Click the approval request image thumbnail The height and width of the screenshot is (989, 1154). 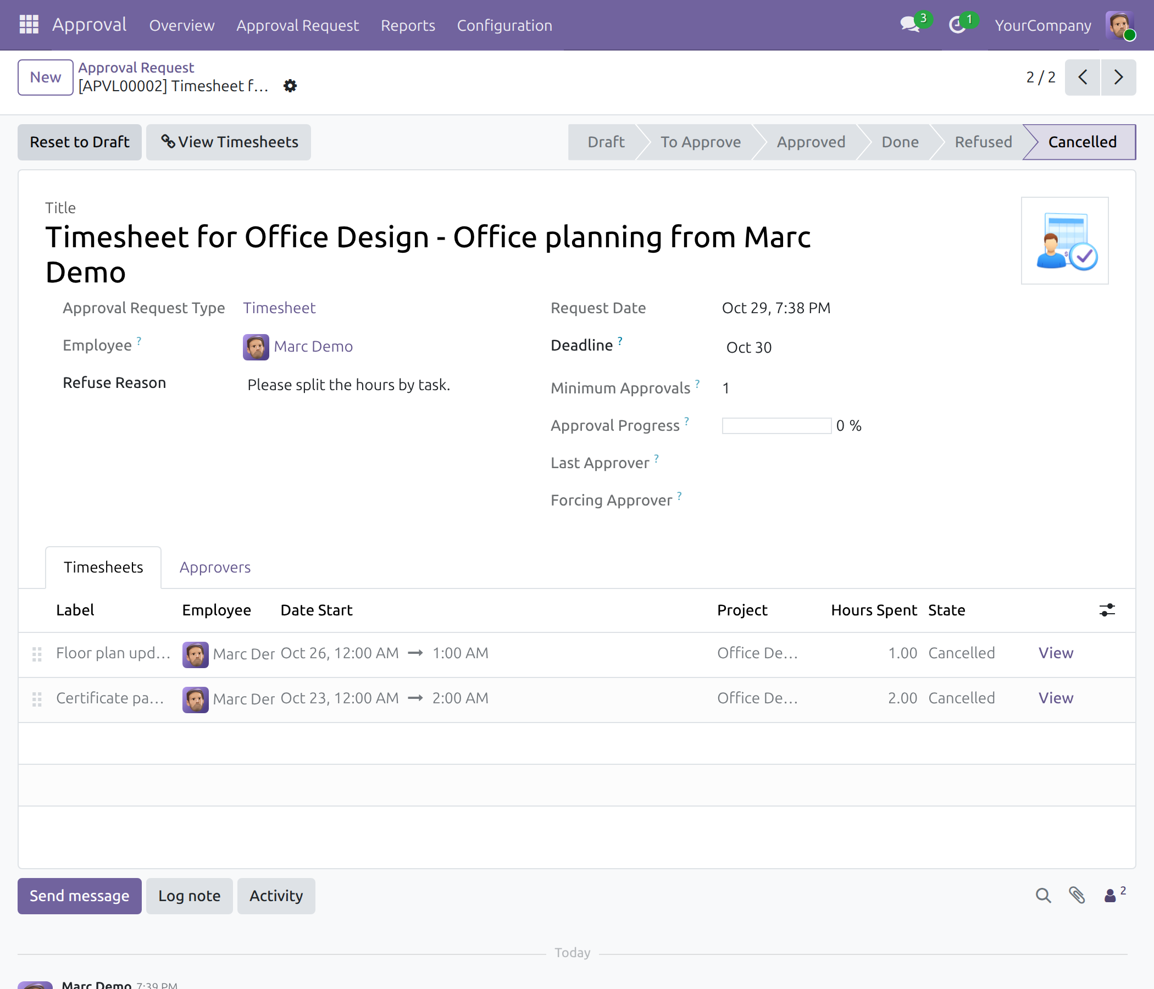[1065, 241]
